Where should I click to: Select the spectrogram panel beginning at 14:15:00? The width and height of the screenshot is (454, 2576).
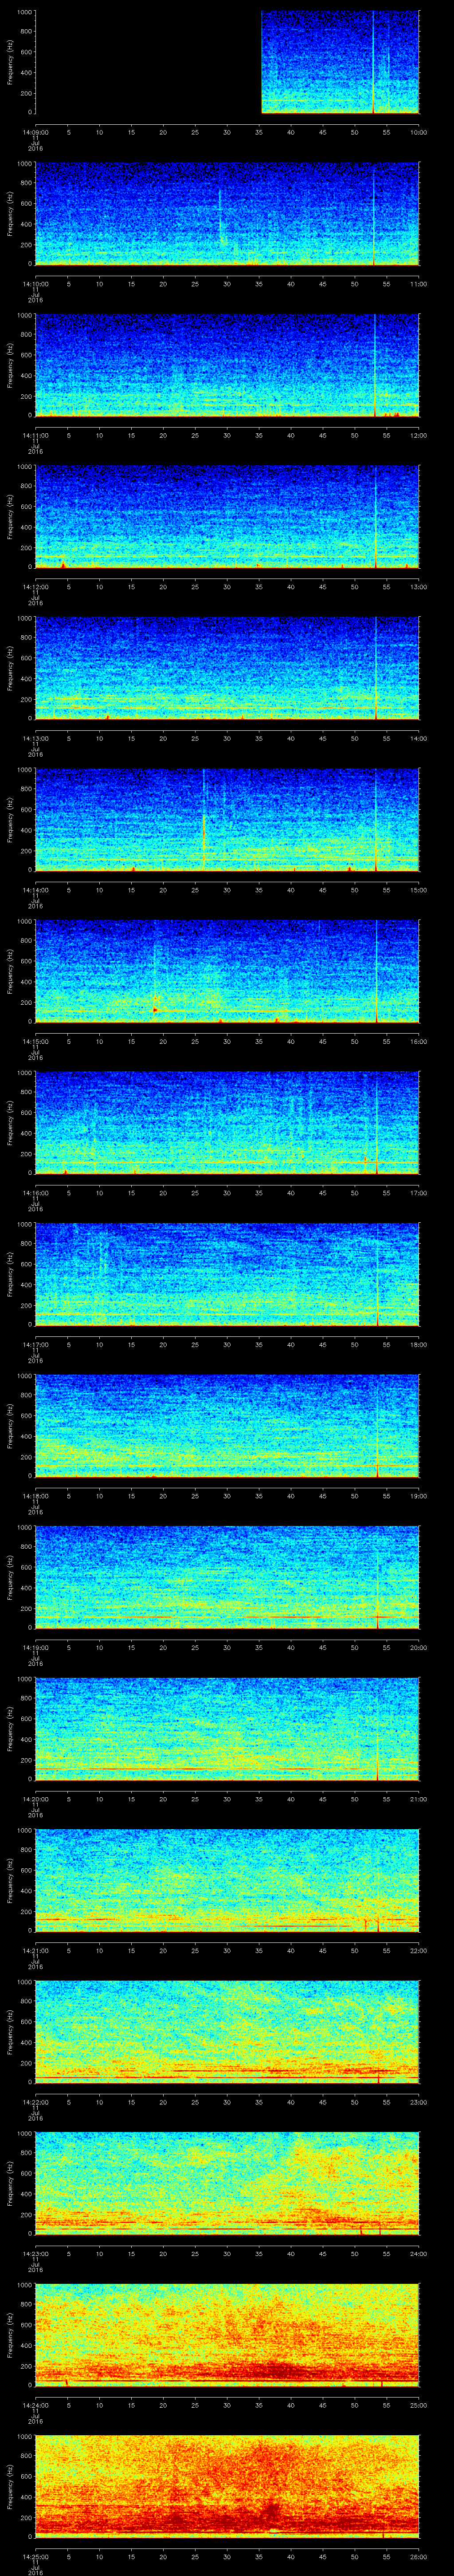227,971
